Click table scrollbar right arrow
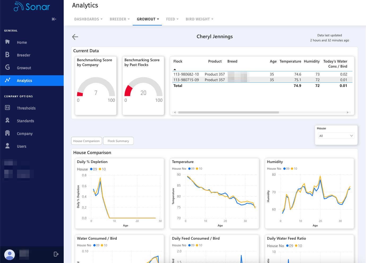 click(x=348, y=112)
